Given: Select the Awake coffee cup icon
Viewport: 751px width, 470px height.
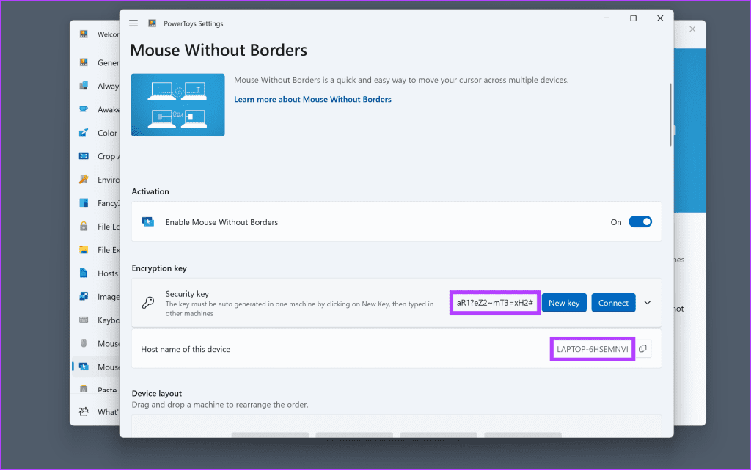Looking at the screenshot, I should point(84,109).
